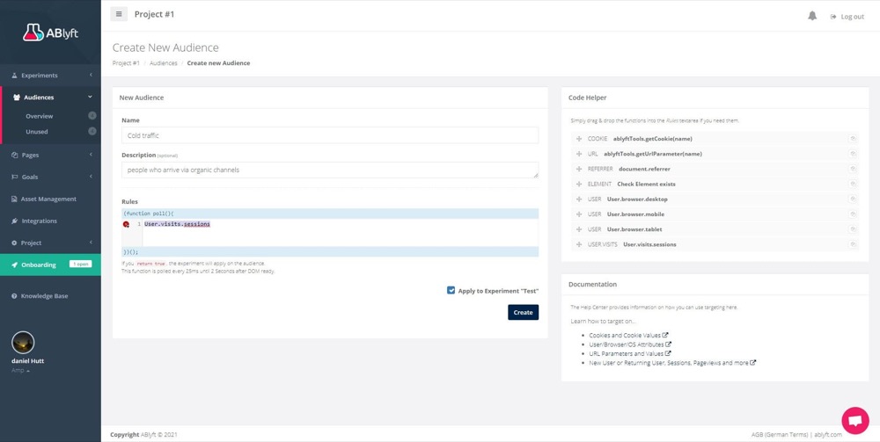Open Asset Management in sidebar

[48, 199]
